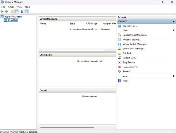Image resolution: width=176 pixels, height=133 pixels.
Task: Click the blue Help toolbar icon
Action: [x=22, y=11]
